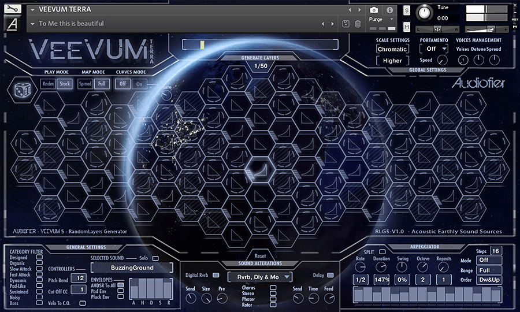
Task: Select Stack play mode
Action: 65,84
